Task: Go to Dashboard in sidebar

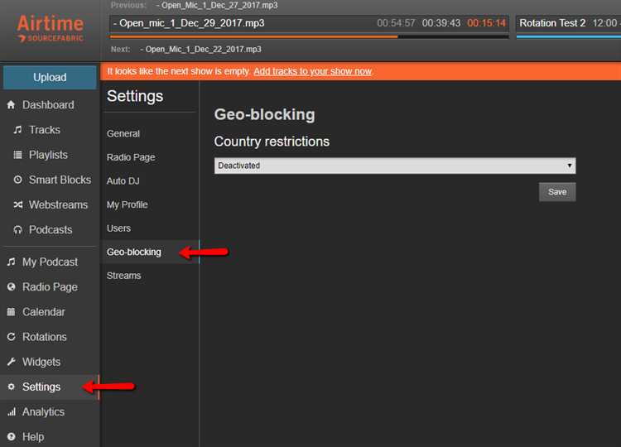Action: 48,105
